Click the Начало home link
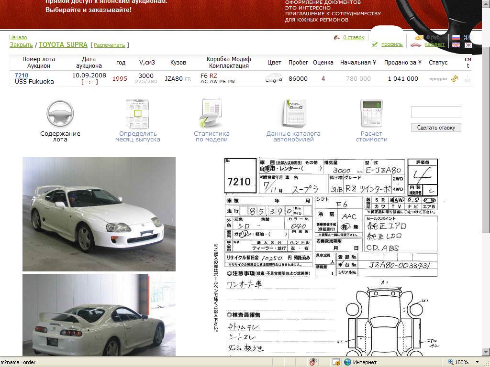This screenshot has height=367, width=490. 18,37
